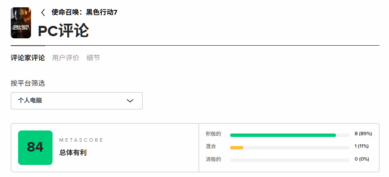The width and height of the screenshot is (389, 177).
Task: Select the 消极的 reviews label
Action: (213, 159)
